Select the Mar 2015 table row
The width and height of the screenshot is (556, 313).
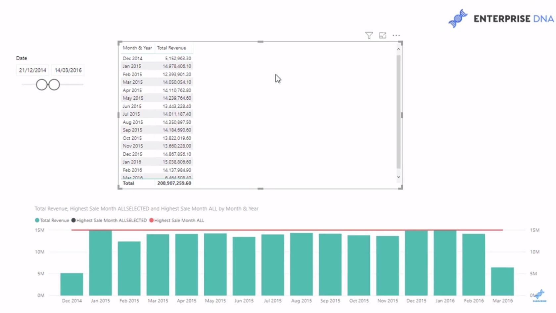pyautogui.click(x=157, y=82)
